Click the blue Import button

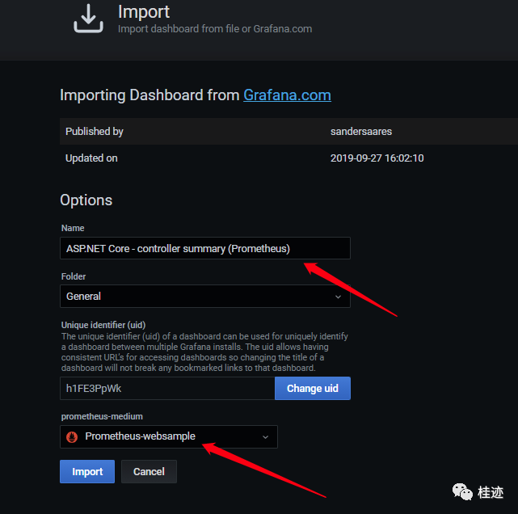[x=87, y=471]
